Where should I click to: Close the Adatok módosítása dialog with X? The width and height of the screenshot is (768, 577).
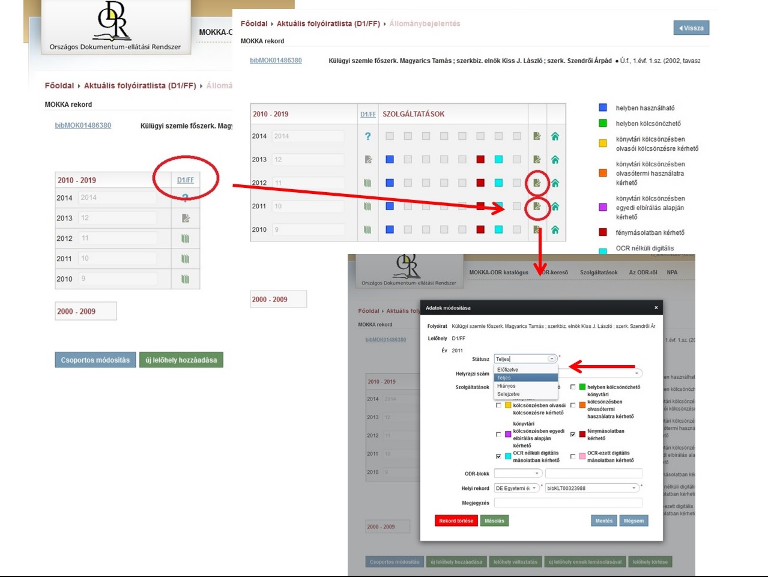(x=656, y=307)
